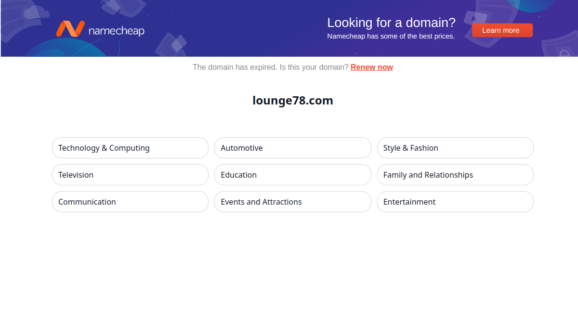
Task: Click the cloud graphic in the banner corner
Action: click(x=37, y=12)
